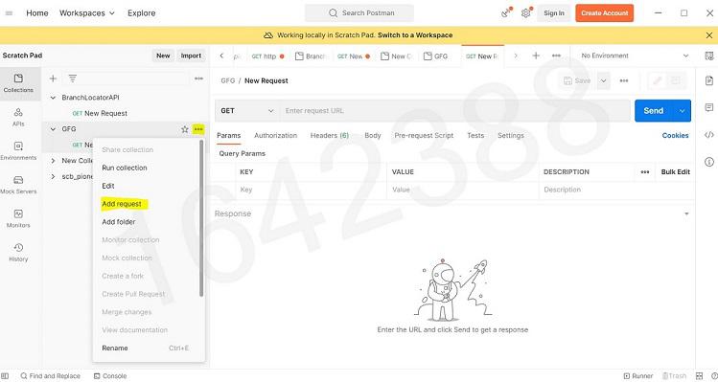The image size is (718, 382).
Task: Choose Edit from context menu
Action: pos(108,186)
